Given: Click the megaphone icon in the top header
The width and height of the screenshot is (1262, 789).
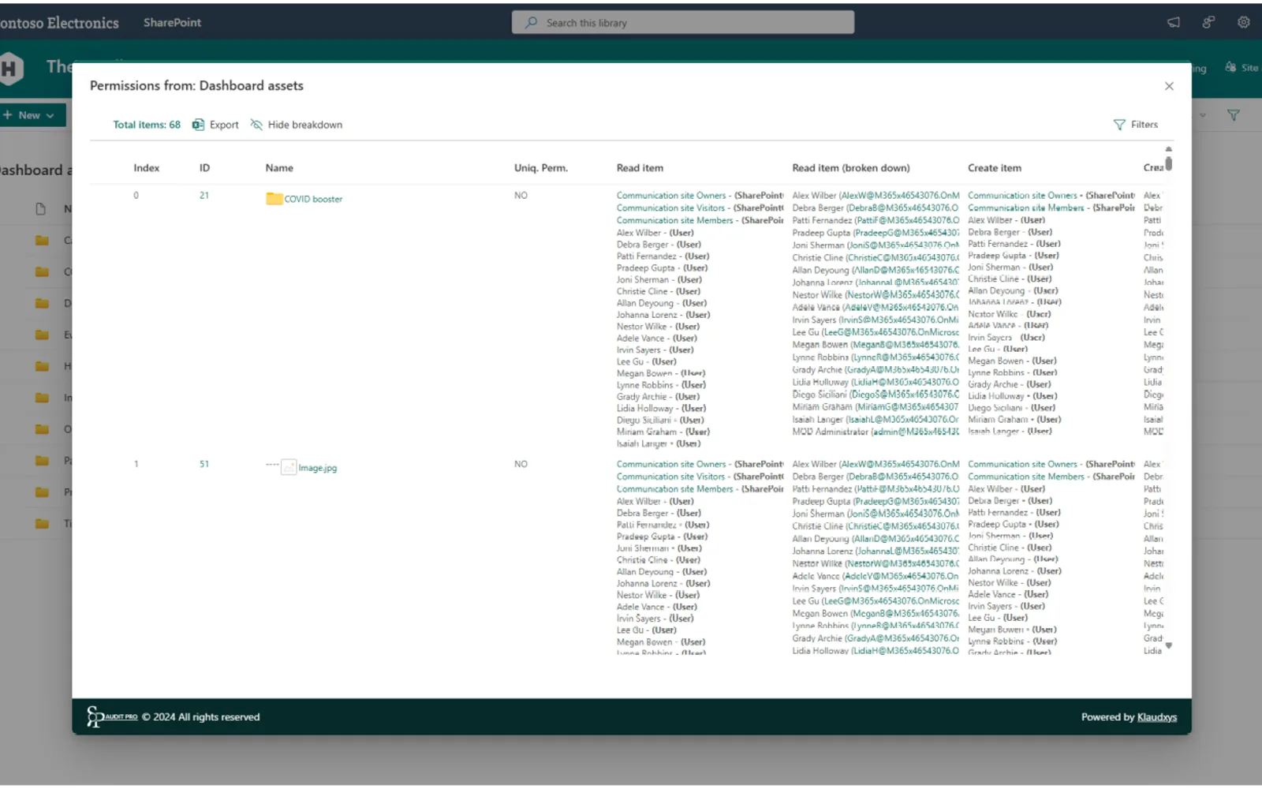Looking at the screenshot, I should [x=1174, y=23].
